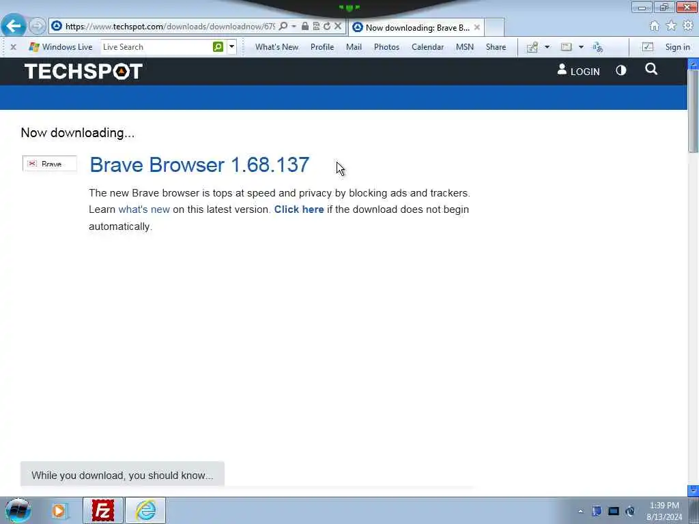Expand the dropdown next to the layout icon

click(581, 47)
